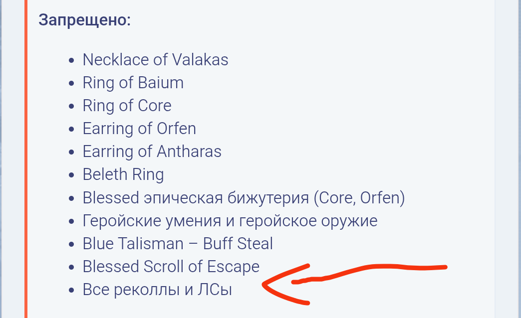Click the bullet before Beleth Ring

point(72,175)
